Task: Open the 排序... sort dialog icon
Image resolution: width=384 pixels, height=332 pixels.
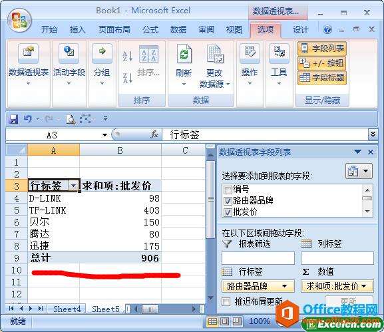Action: click(148, 54)
